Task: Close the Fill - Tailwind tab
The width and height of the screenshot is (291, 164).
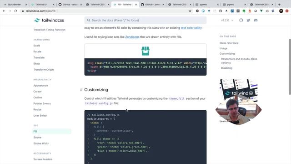Action: [136, 5]
